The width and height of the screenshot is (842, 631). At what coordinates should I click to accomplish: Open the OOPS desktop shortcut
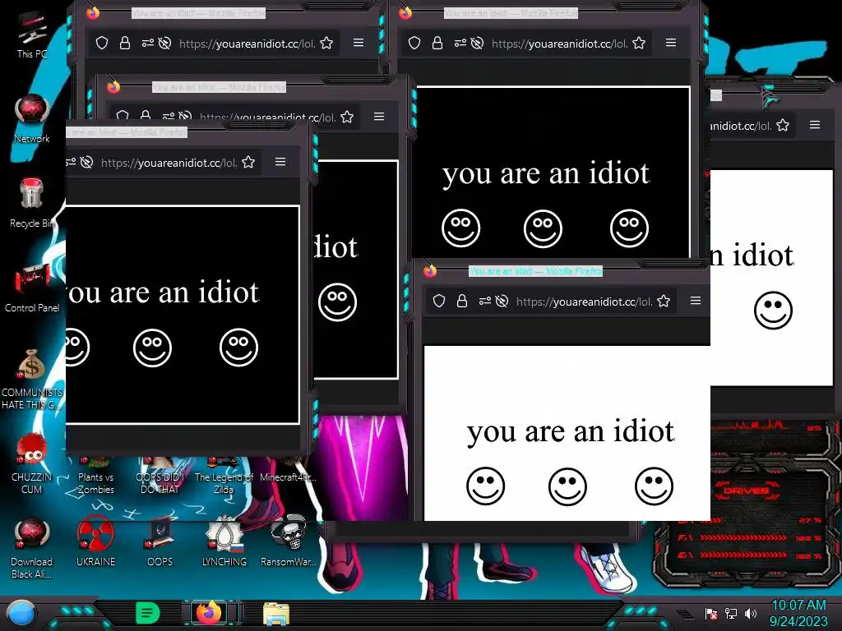click(x=160, y=541)
